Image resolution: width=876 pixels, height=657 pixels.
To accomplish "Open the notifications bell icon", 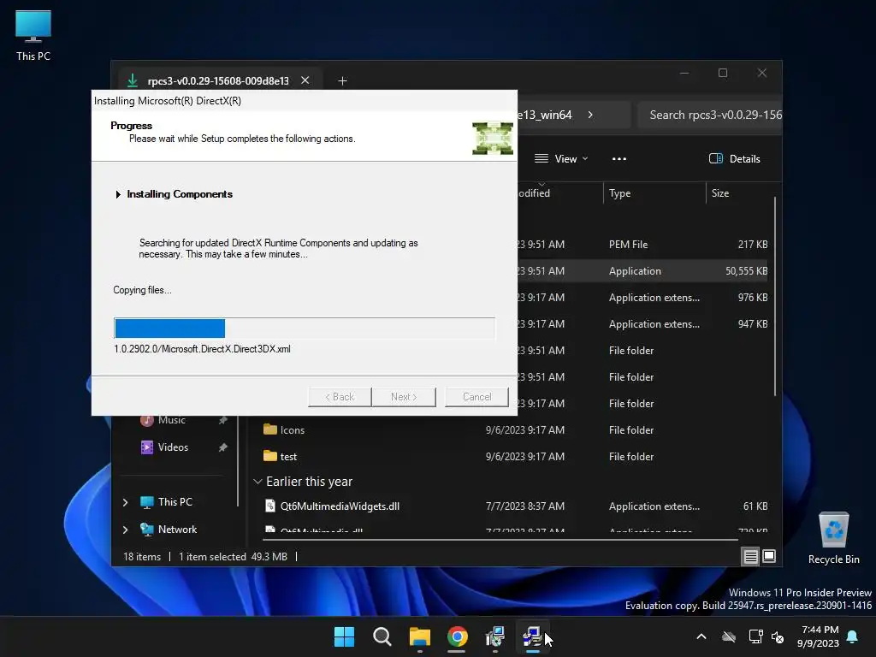I will (x=853, y=636).
